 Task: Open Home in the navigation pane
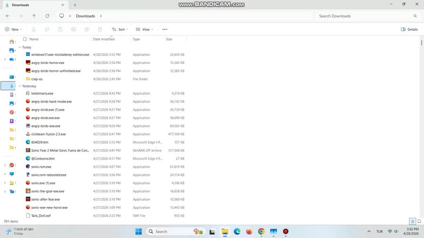[x=12, y=41]
